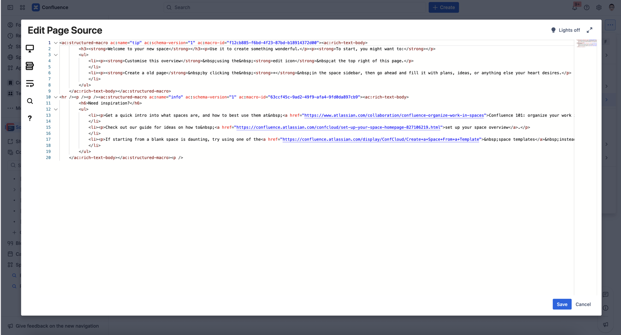This screenshot has width=621, height=335.
Task: Click the atlassian.com organize-work-in-spaces URL
Action: point(394,115)
